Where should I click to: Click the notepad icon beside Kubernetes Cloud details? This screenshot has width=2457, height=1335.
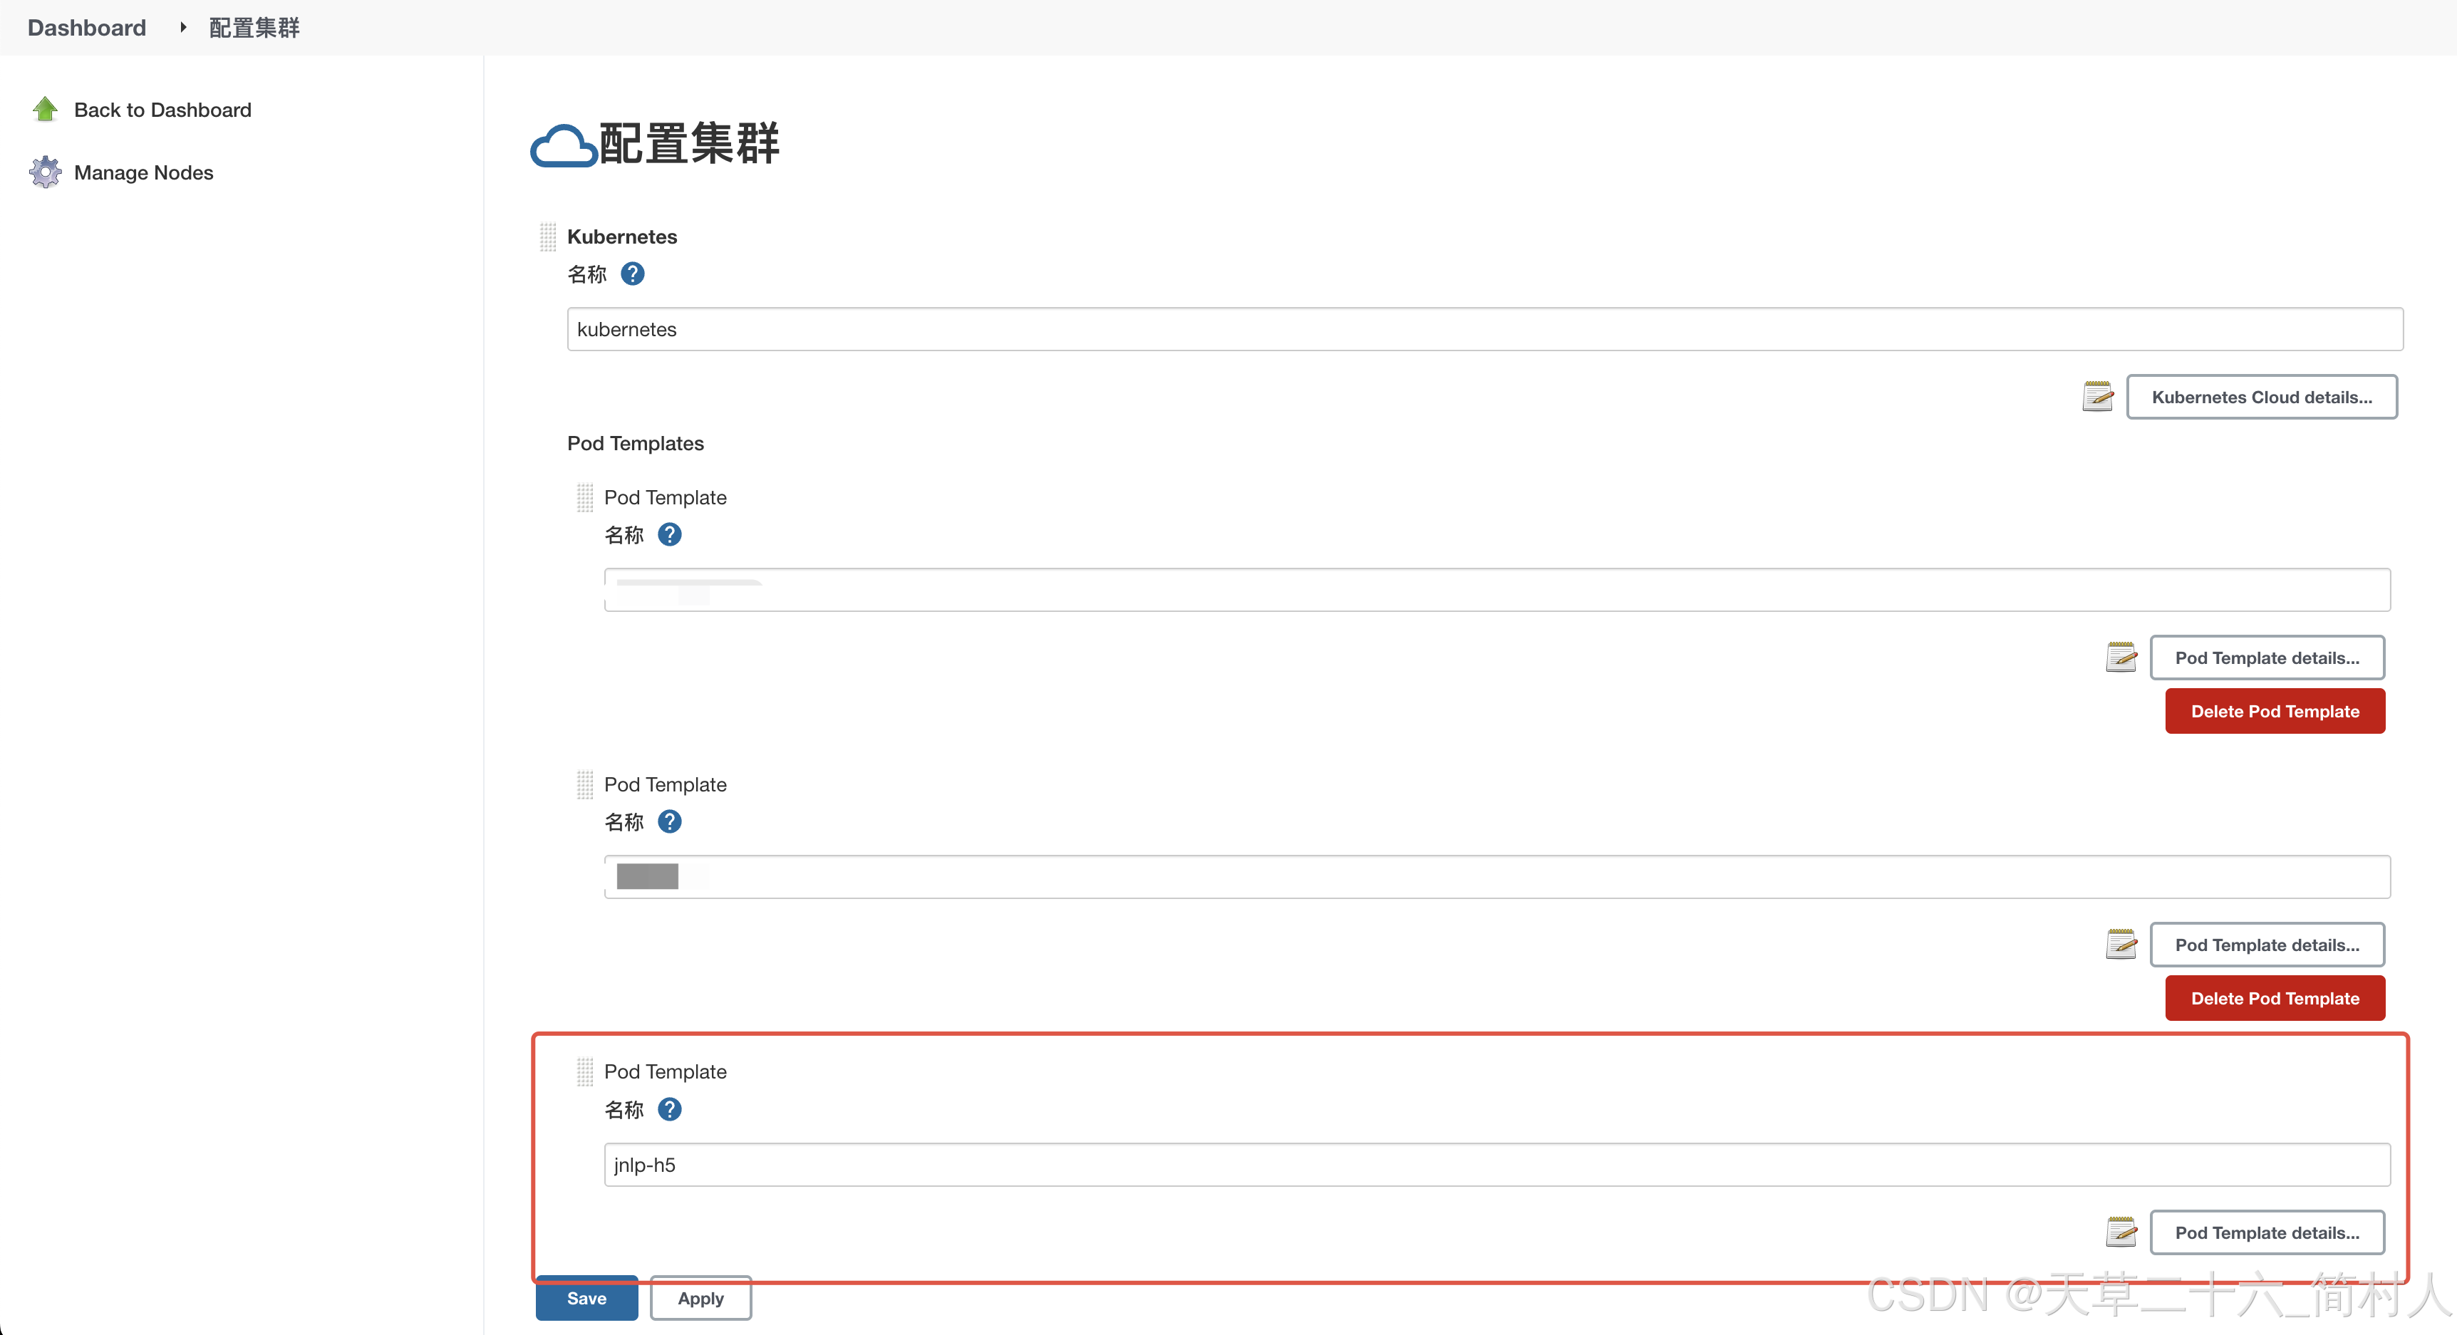tap(2097, 397)
